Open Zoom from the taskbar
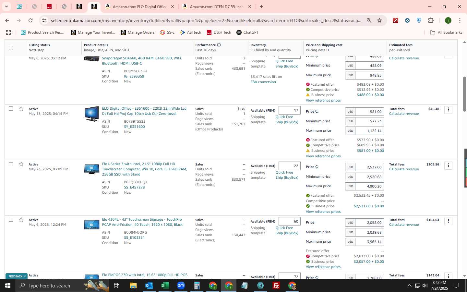This screenshot has height=292, width=467. 181,286
